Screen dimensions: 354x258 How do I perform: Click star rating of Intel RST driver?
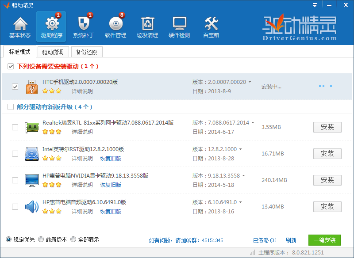pyautogui.click(x=52, y=158)
